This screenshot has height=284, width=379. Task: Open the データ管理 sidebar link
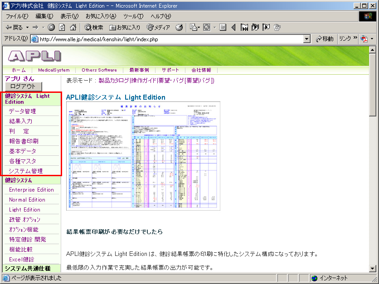coord(22,111)
